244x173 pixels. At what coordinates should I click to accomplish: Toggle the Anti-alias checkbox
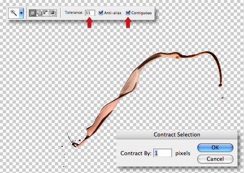pos(101,13)
